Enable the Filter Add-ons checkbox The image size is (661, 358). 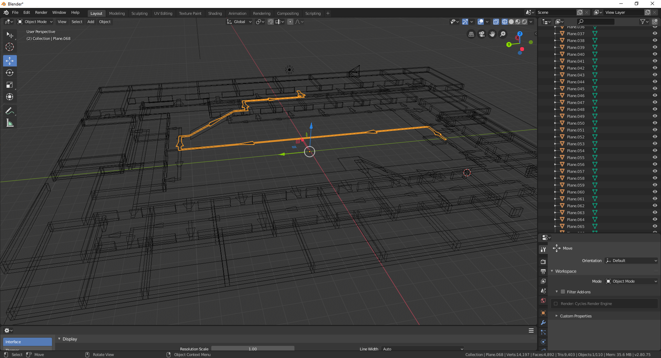(x=563, y=292)
